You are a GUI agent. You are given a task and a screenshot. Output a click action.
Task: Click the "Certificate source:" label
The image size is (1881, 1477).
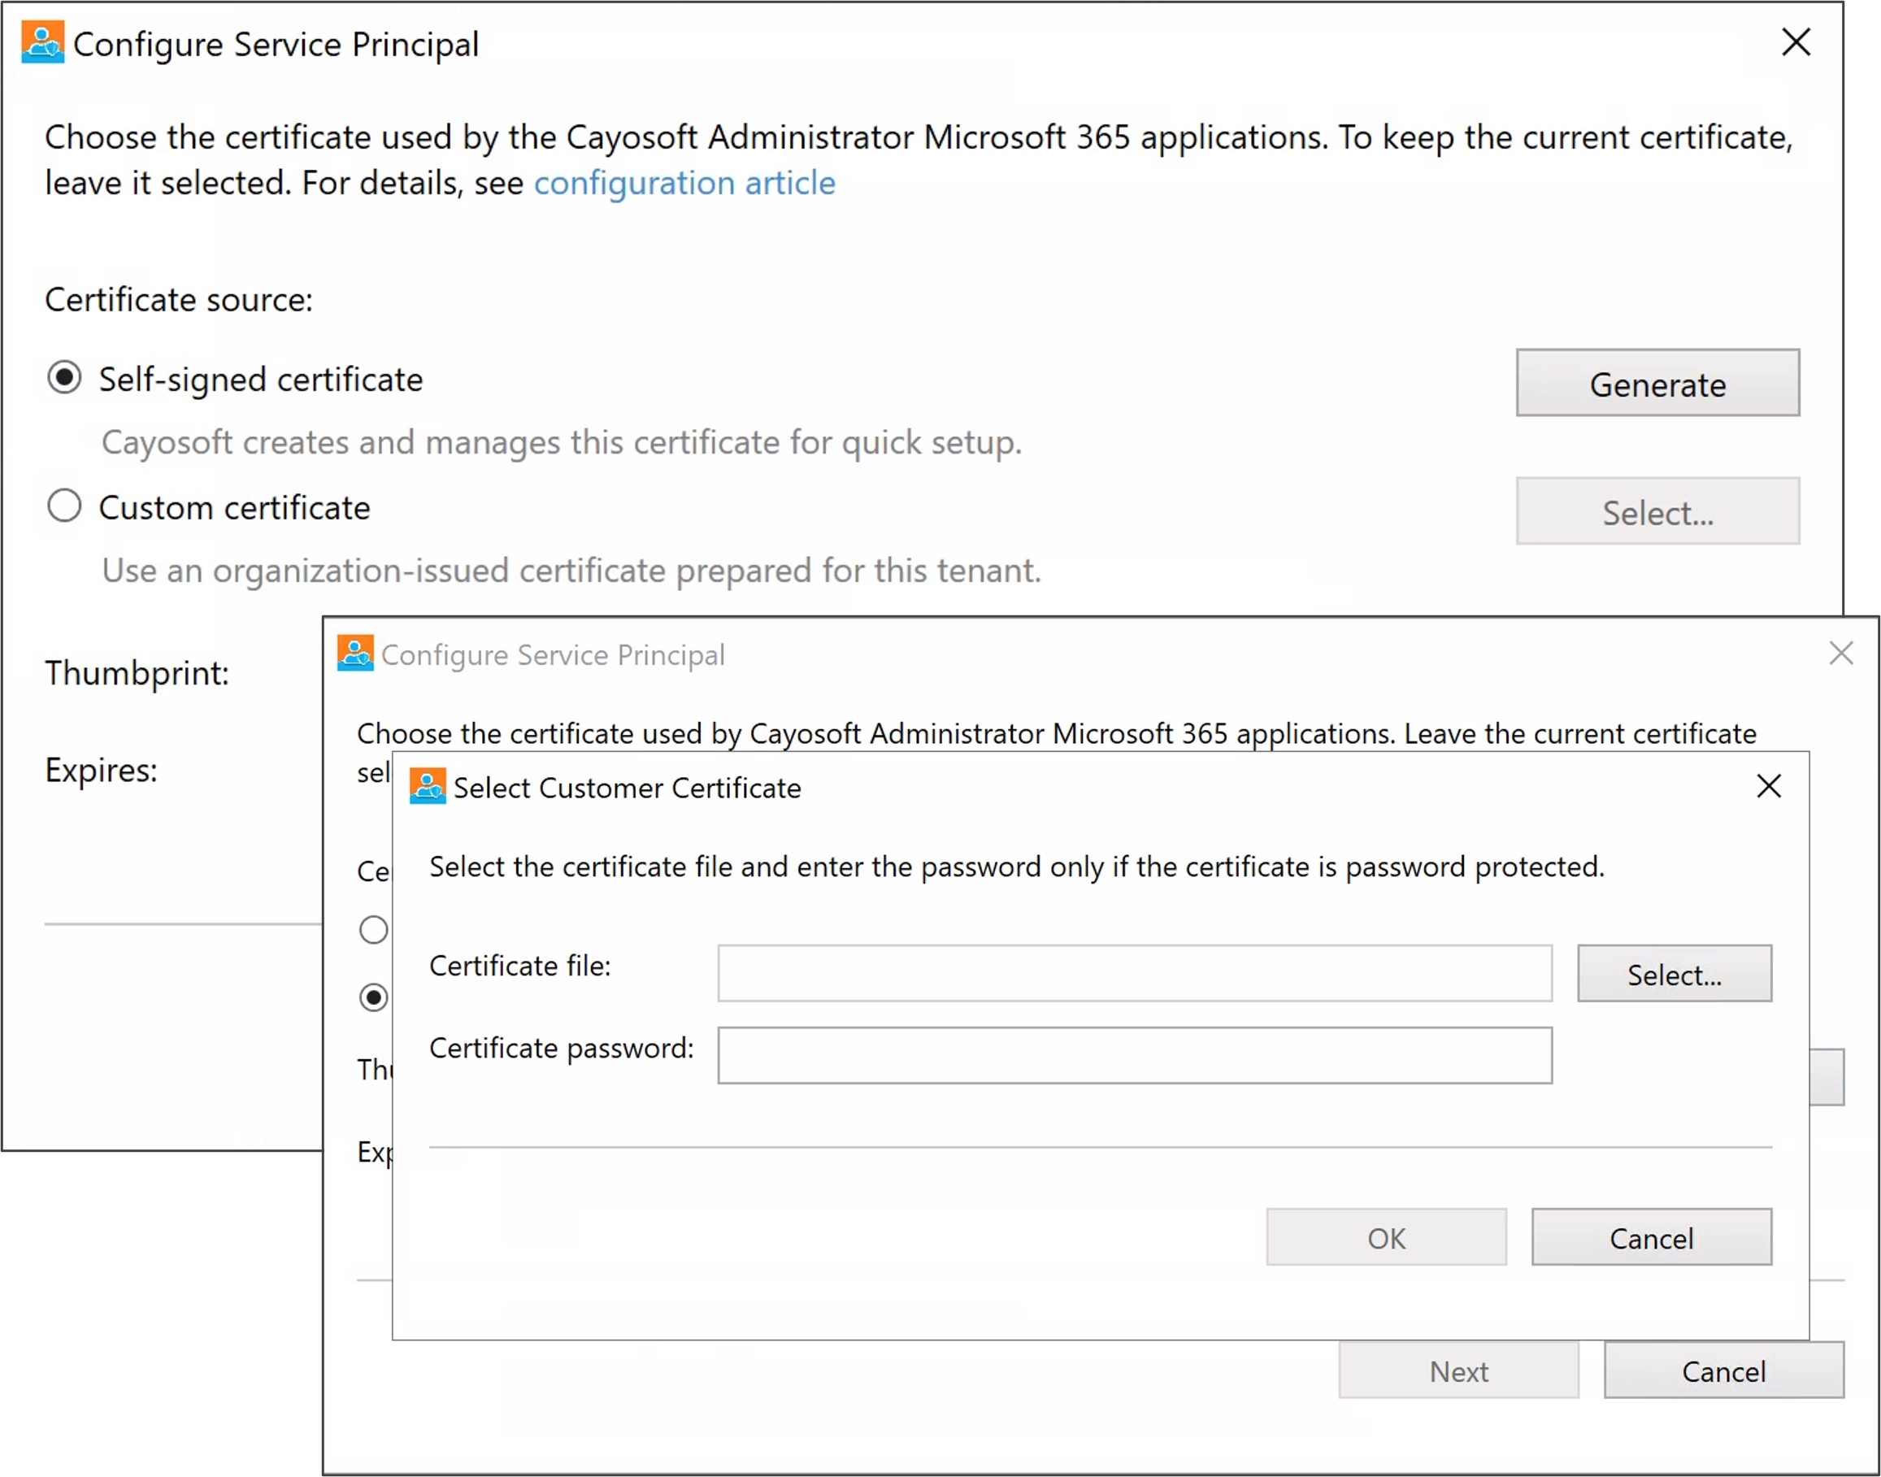pos(179,300)
